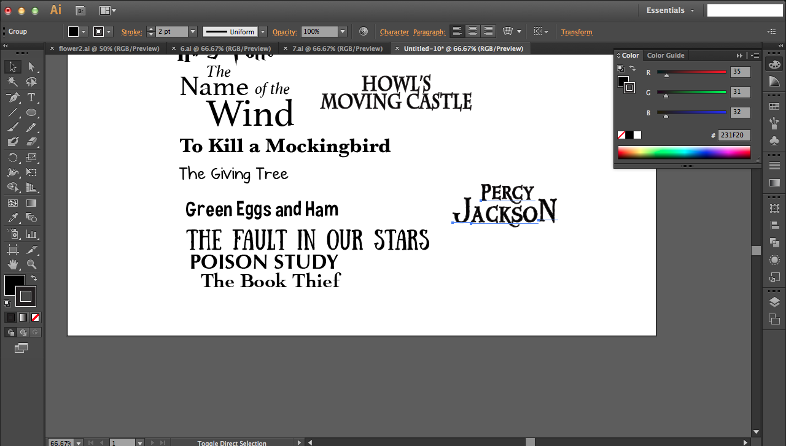The width and height of the screenshot is (786, 446).
Task: Set paint mode to None
Action: point(36,317)
